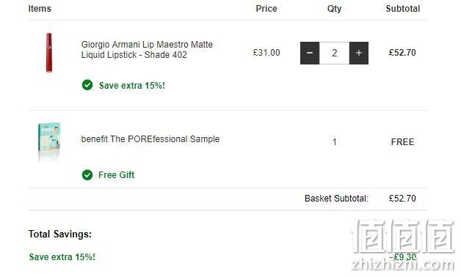Select the lipstick quantity input field
Viewport: 461px width, 277px height.
[x=334, y=53]
